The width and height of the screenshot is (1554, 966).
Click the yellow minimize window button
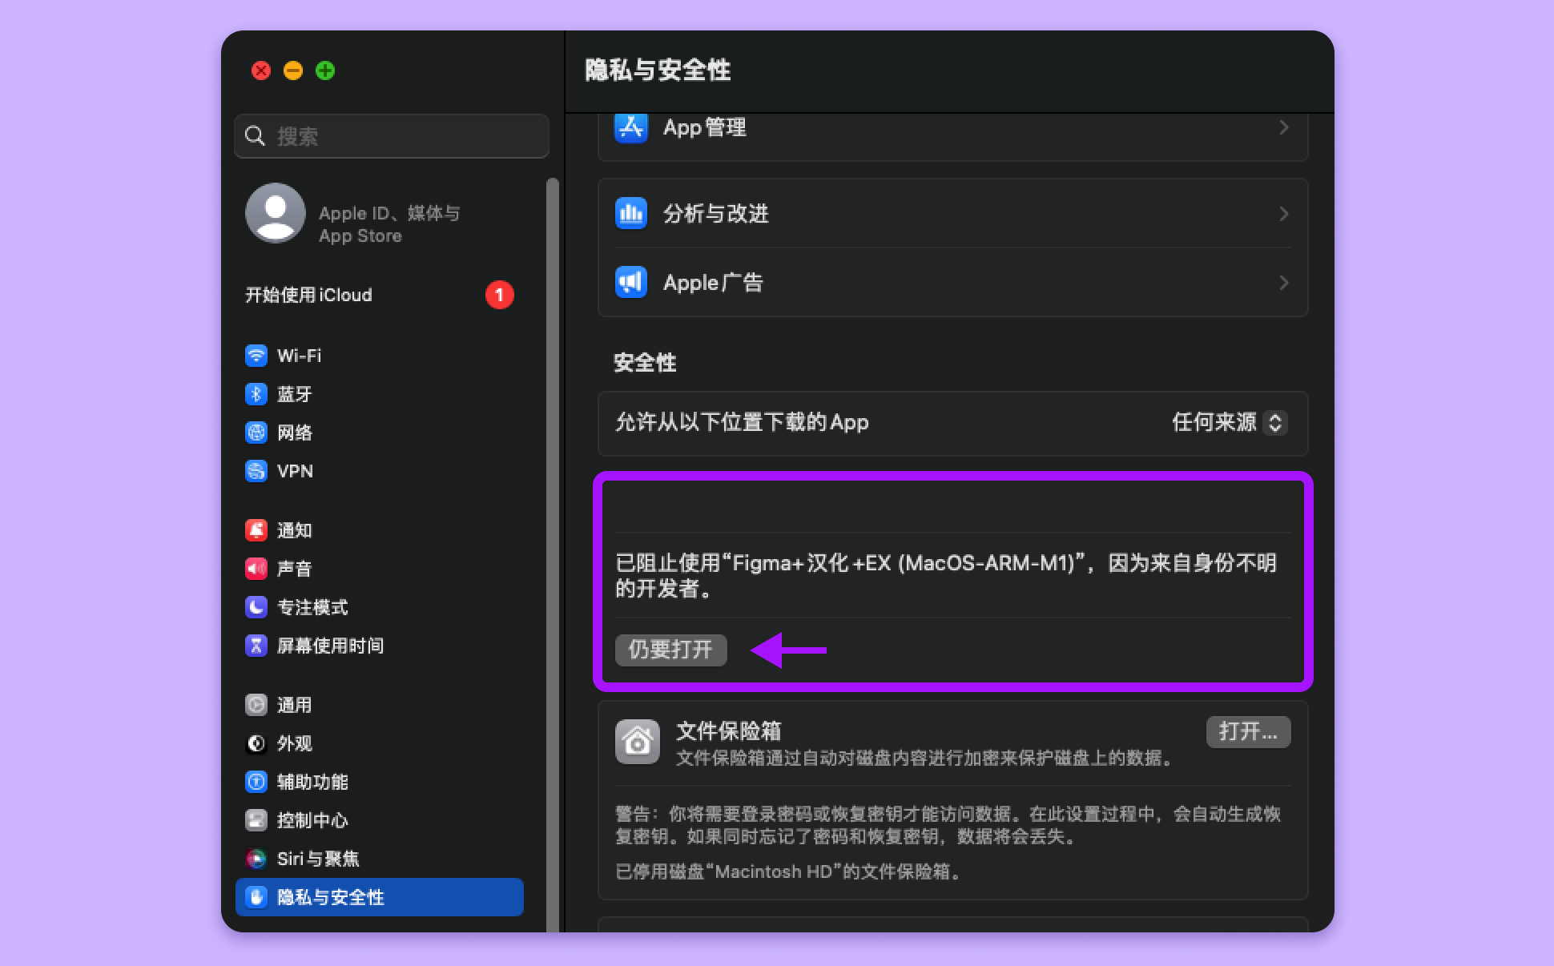click(x=293, y=70)
